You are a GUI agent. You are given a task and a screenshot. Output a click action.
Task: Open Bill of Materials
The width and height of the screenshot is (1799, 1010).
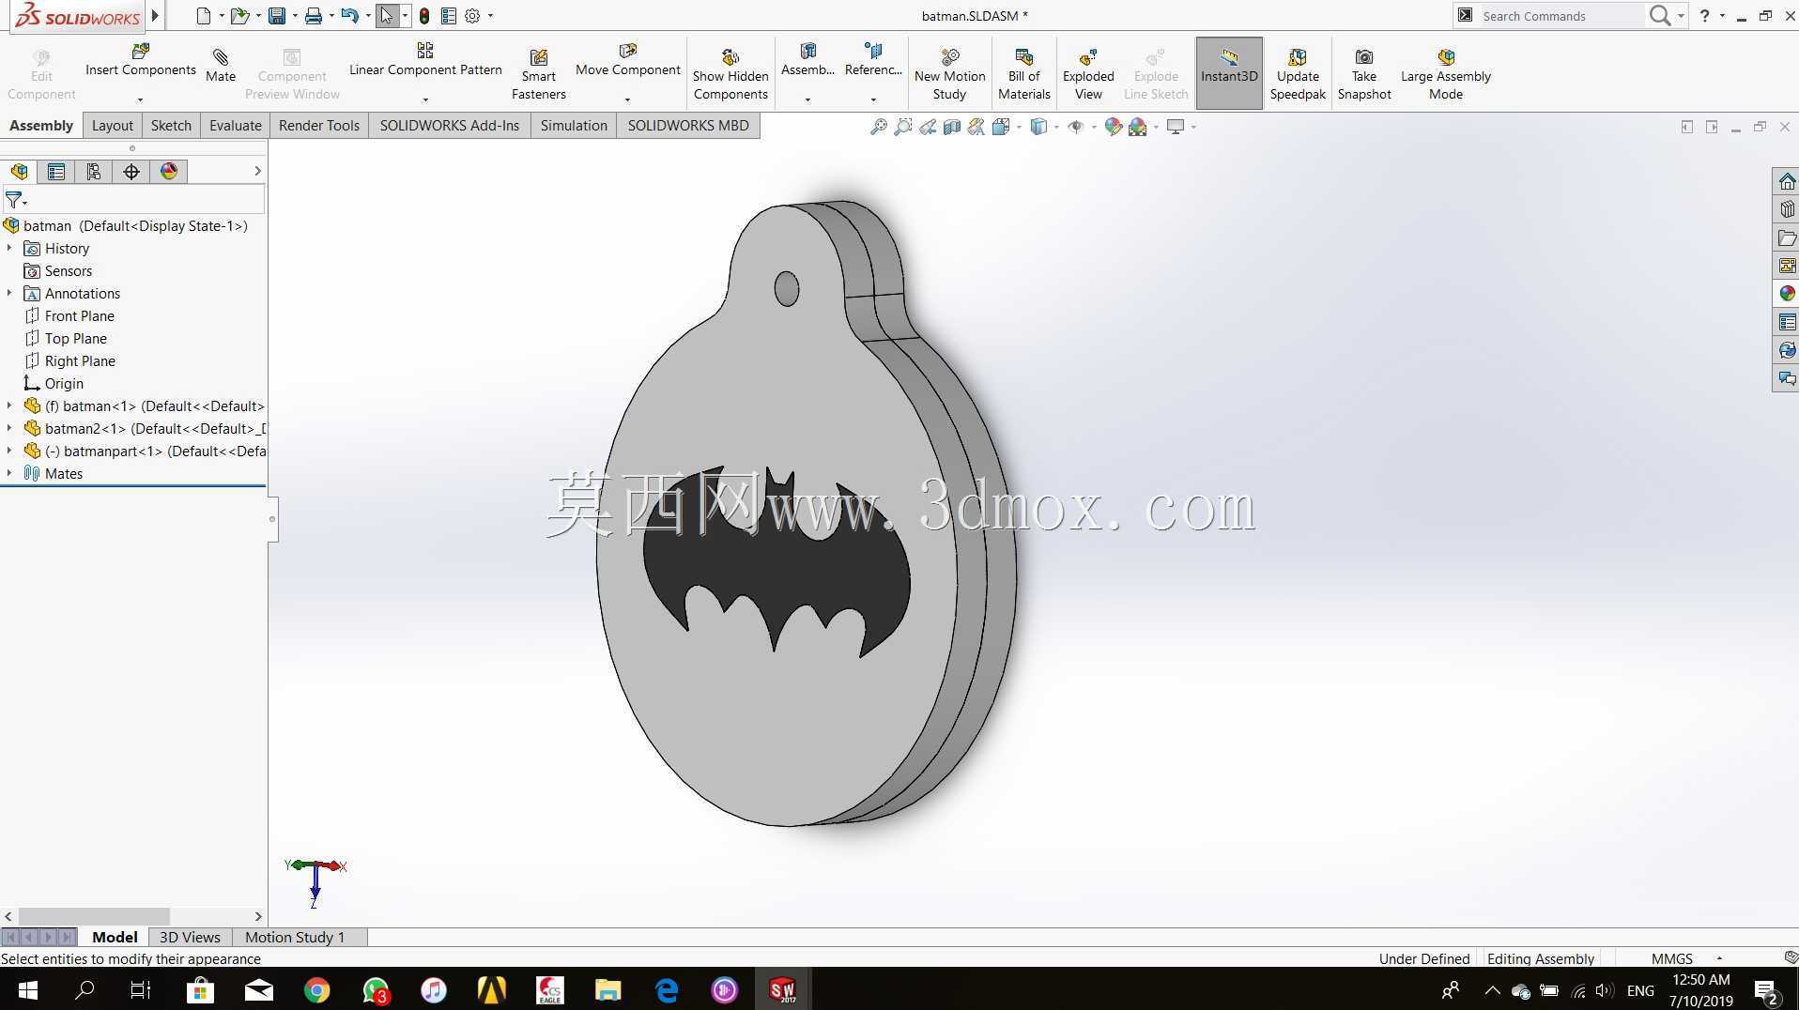click(1023, 74)
